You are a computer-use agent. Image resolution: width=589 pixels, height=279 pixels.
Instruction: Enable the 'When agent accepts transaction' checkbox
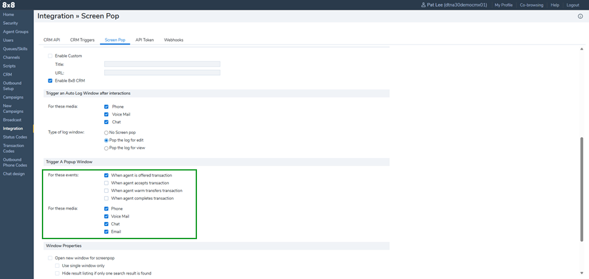click(106, 183)
